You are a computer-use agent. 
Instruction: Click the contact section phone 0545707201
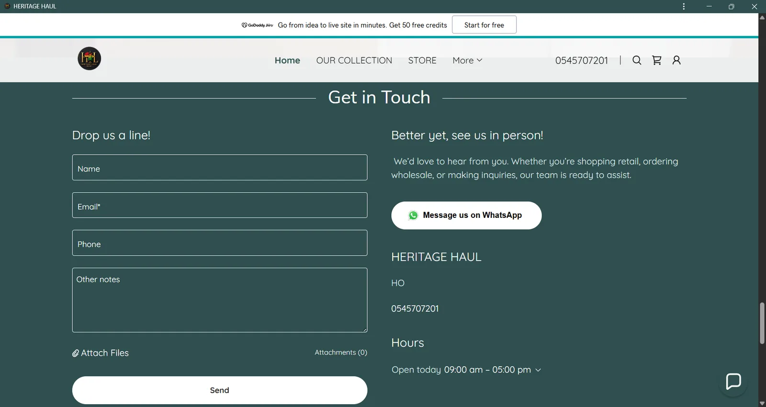(x=415, y=309)
